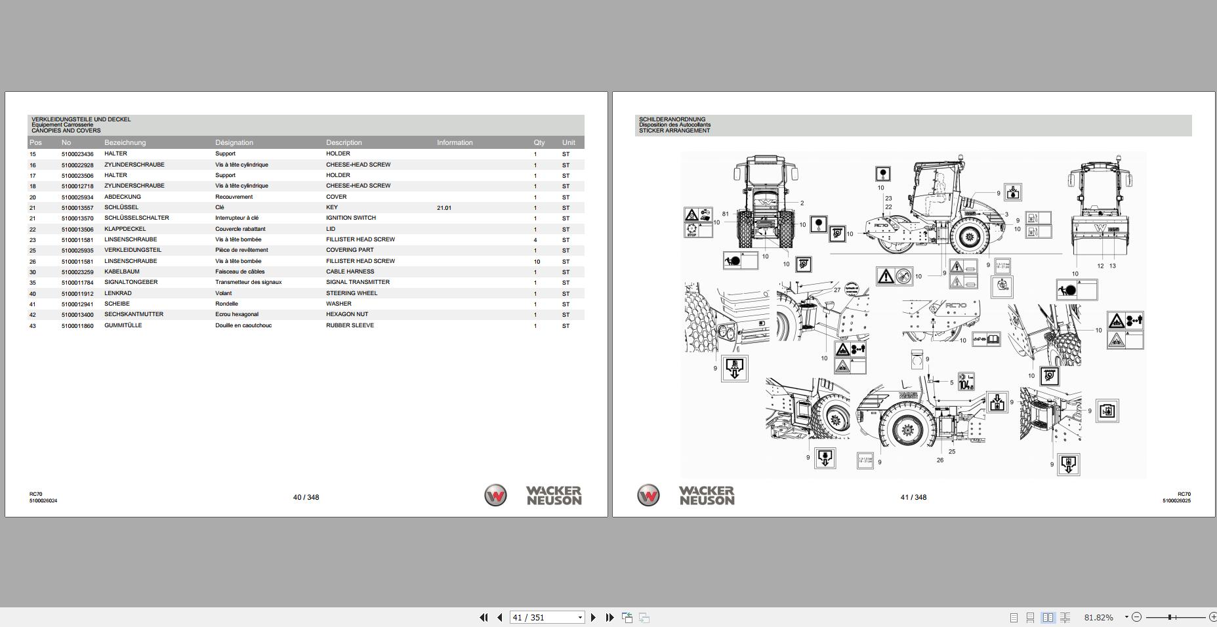
Task: Switch to book view layout
Action: (1065, 617)
